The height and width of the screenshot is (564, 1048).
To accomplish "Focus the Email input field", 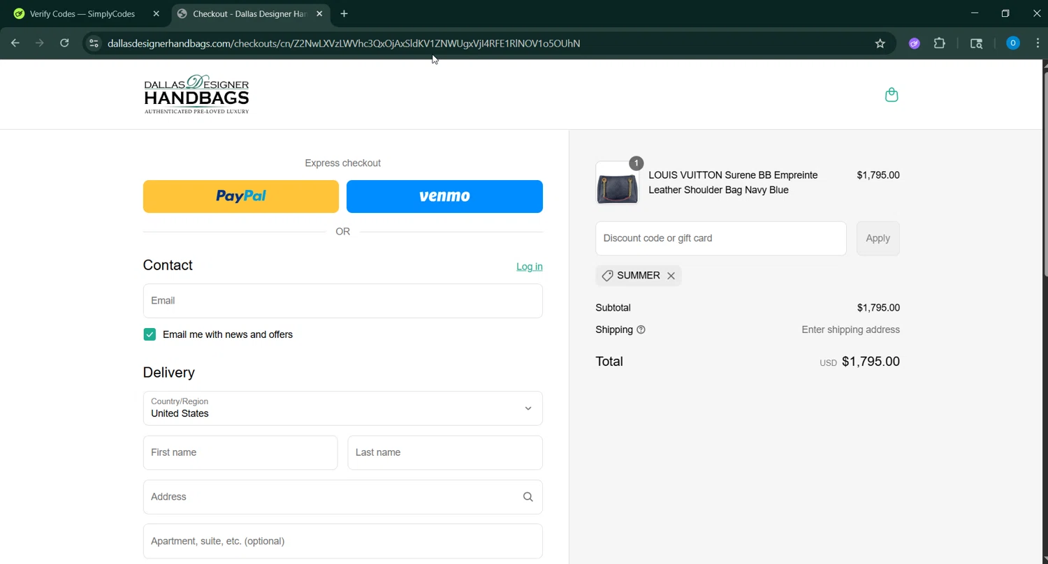I will (343, 301).
